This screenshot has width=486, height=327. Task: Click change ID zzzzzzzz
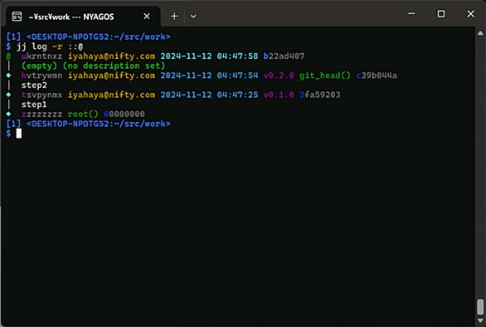point(41,115)
